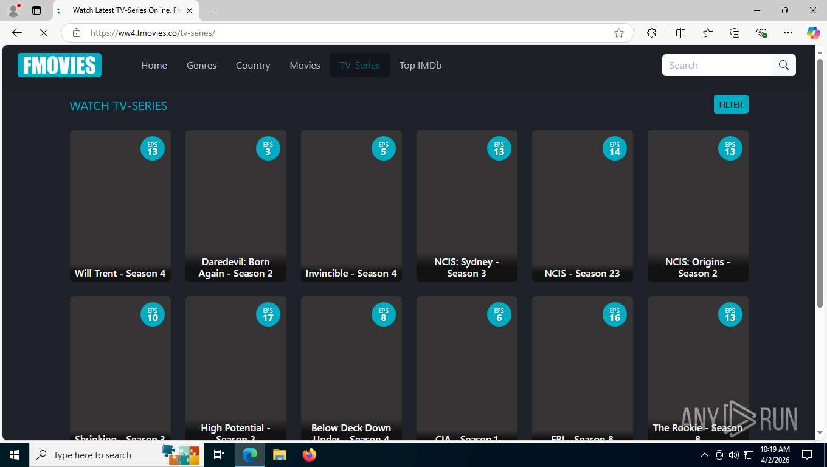Toggle Split screen view

(681, 33)
